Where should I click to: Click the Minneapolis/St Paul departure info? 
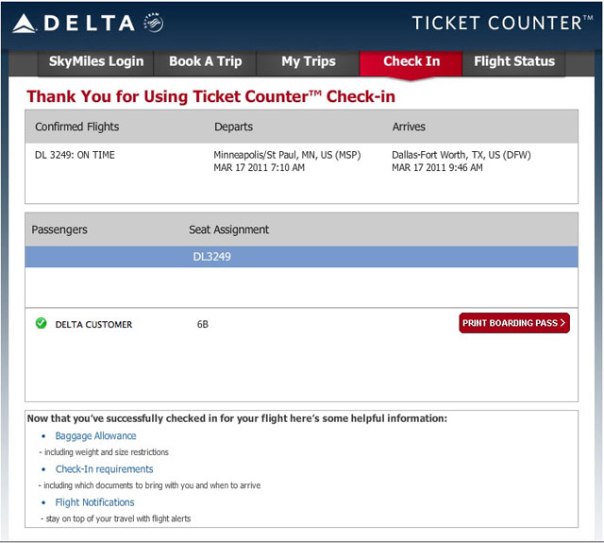(287, 161)
